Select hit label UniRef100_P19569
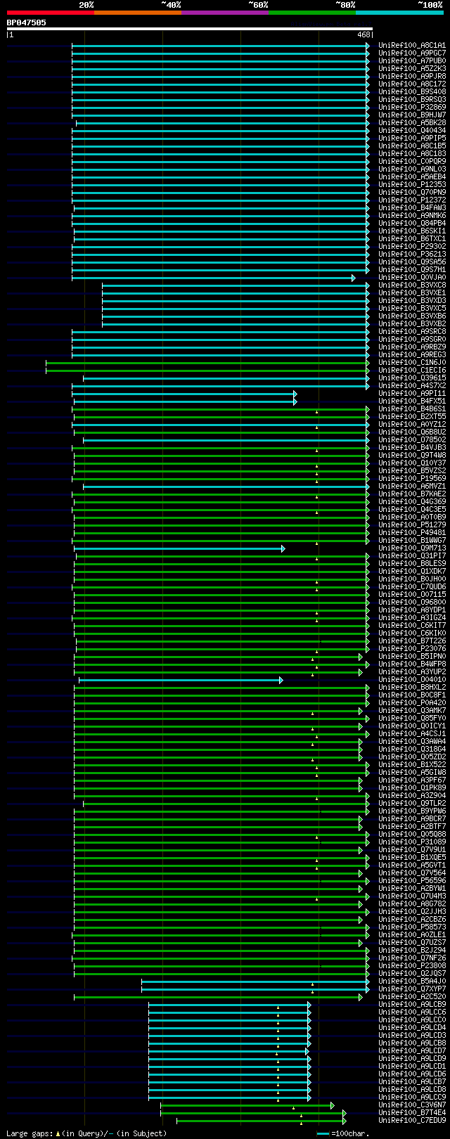450x1139 pixels. (x=412, y=479)
